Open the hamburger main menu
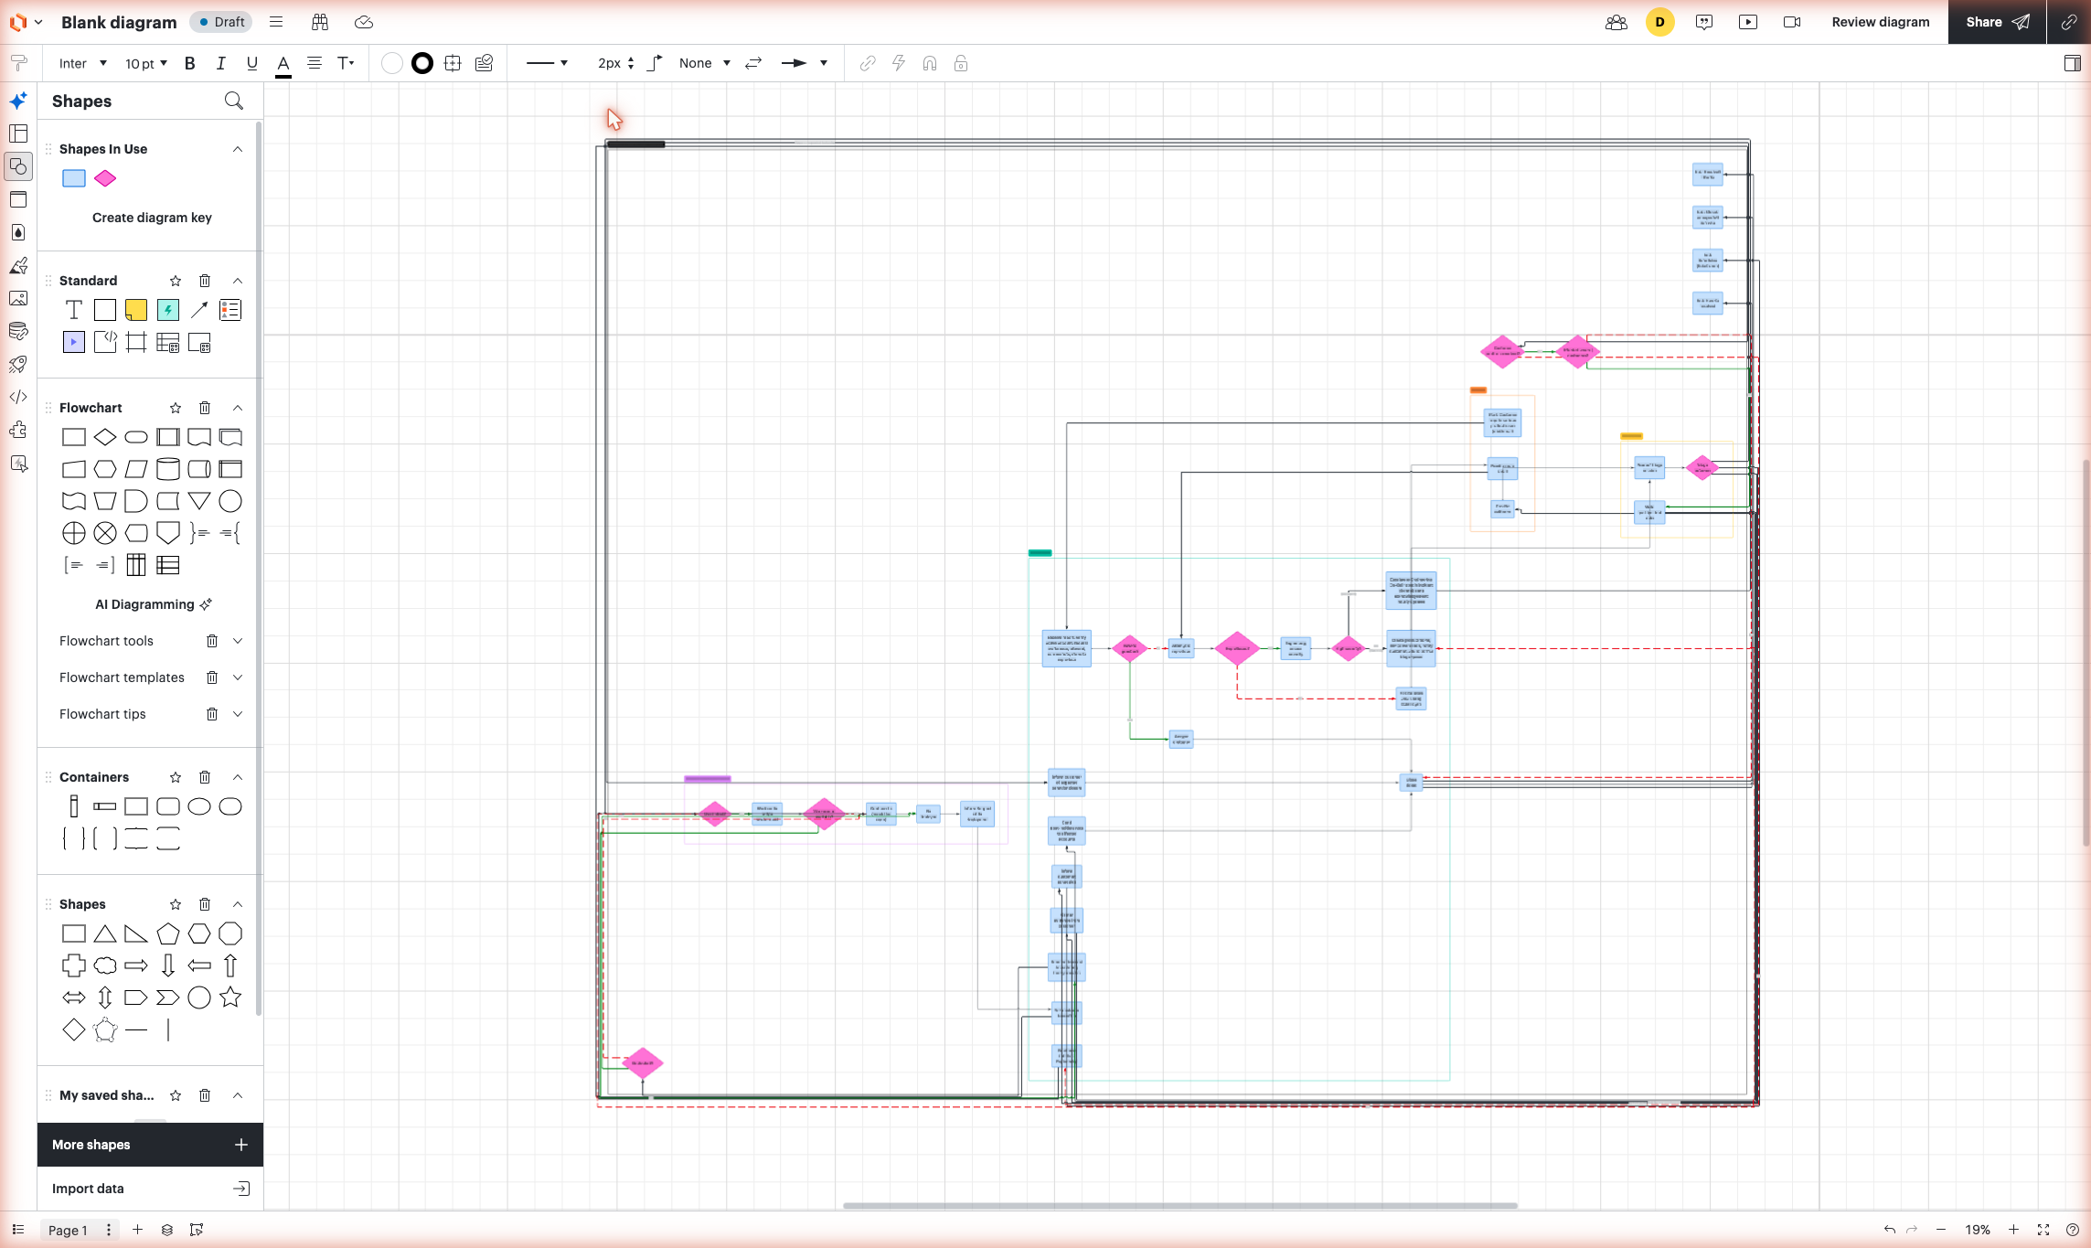 [x=276, y=22]
